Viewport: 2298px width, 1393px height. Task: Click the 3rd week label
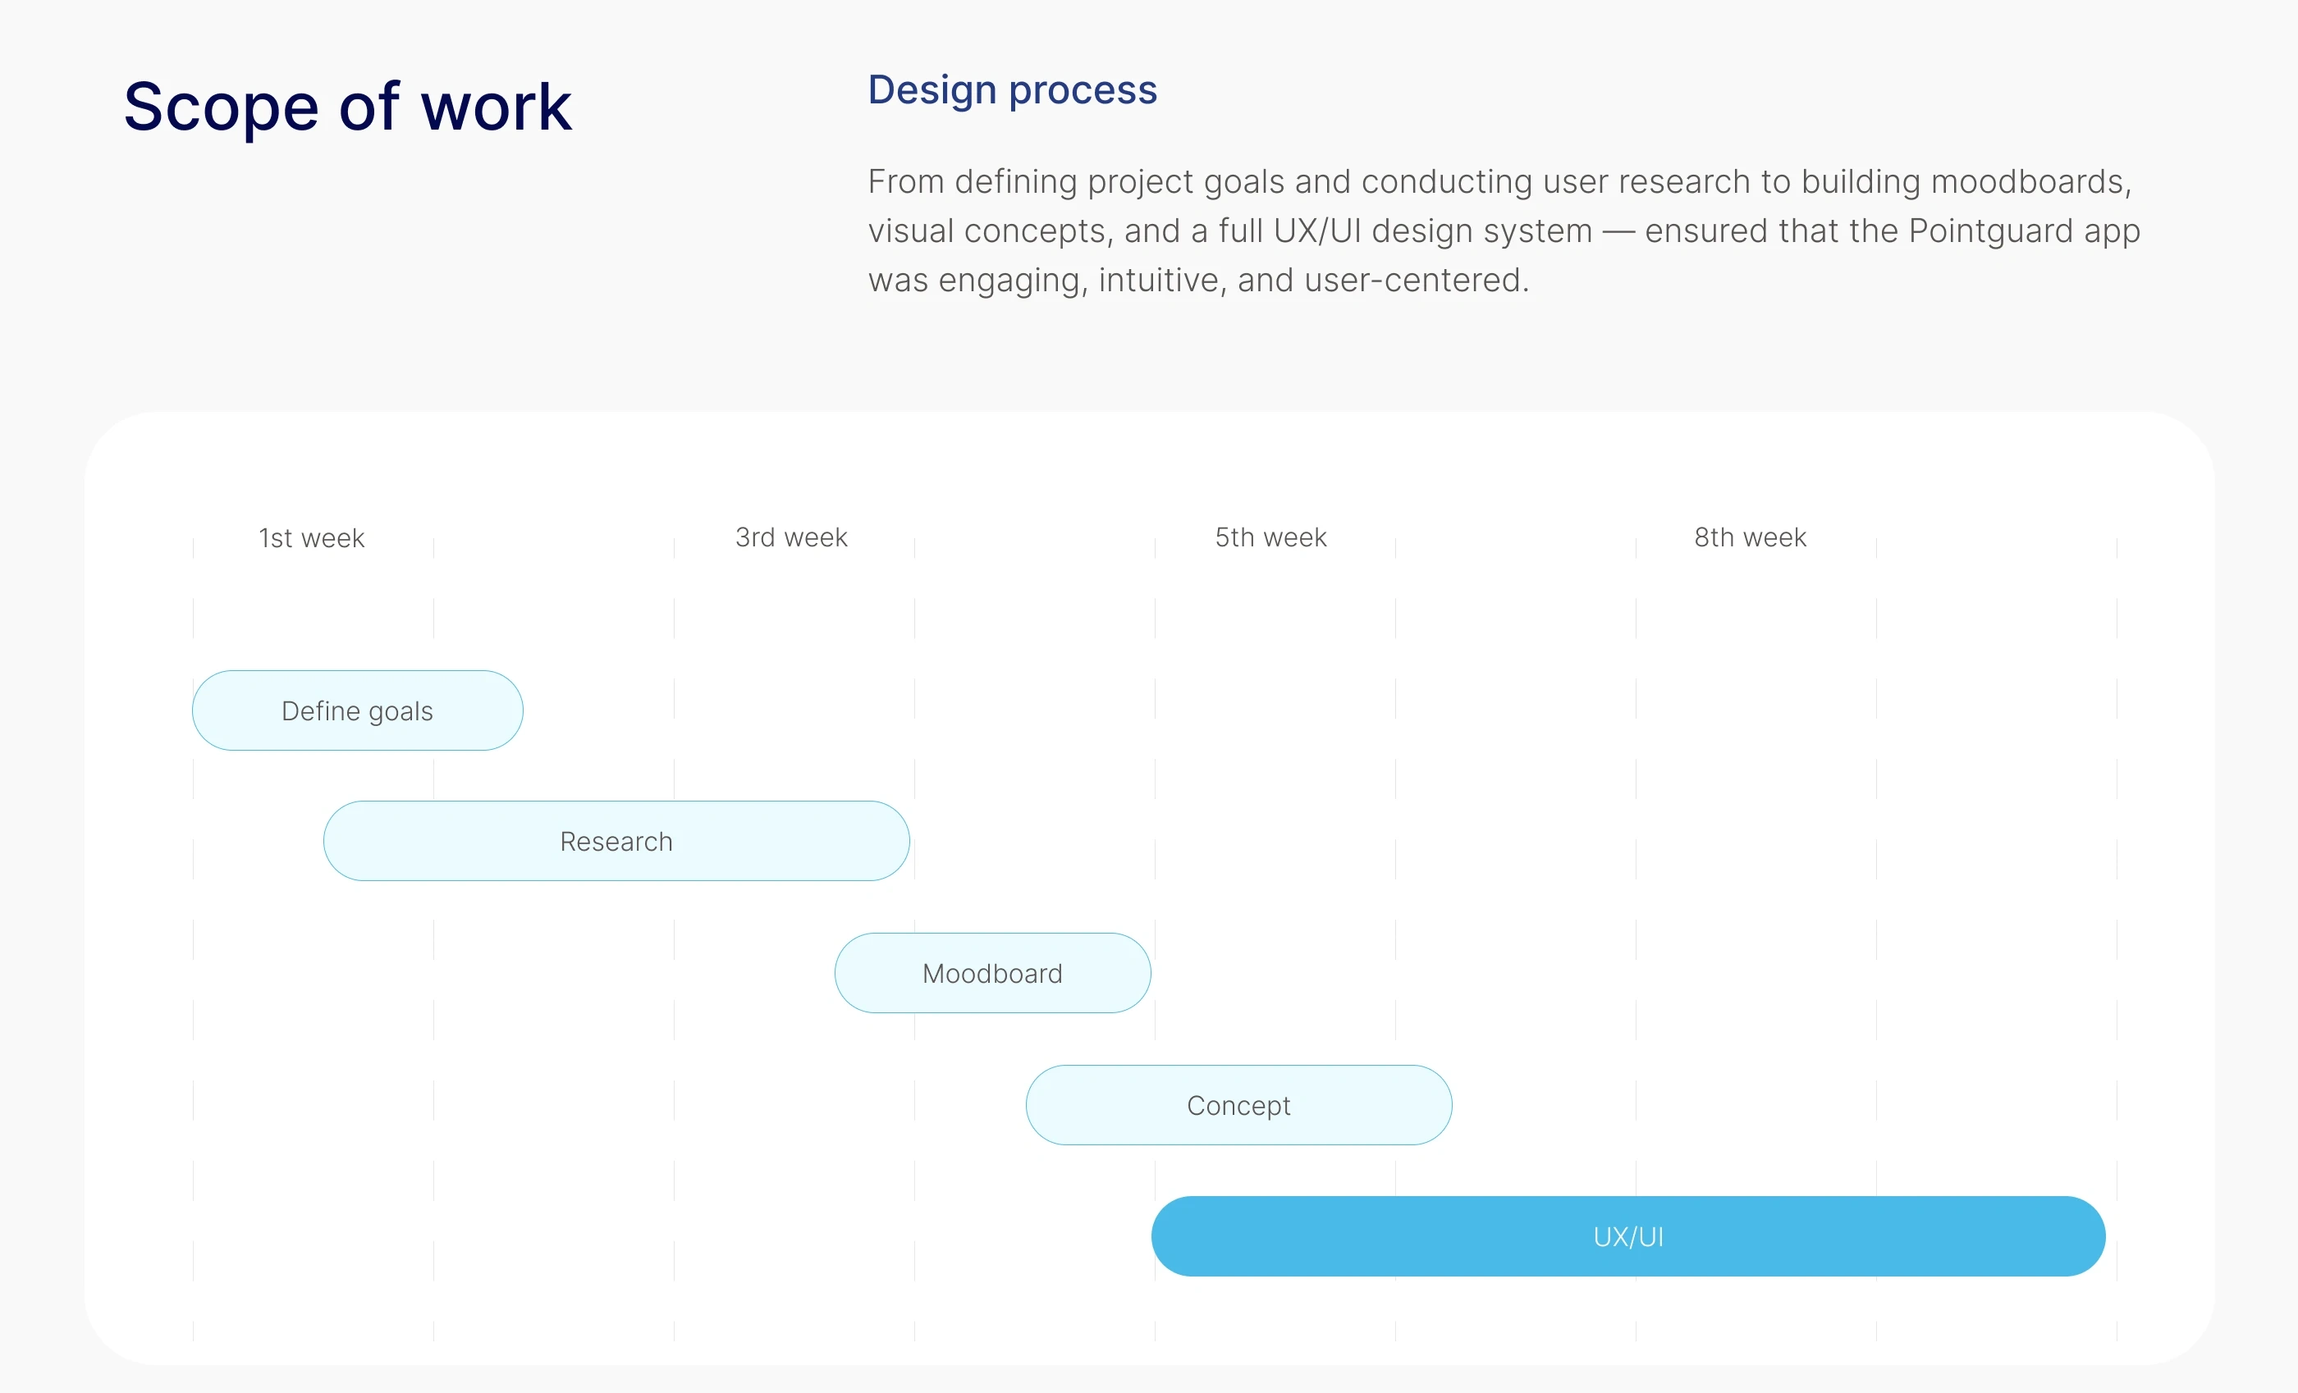[791, 537]
